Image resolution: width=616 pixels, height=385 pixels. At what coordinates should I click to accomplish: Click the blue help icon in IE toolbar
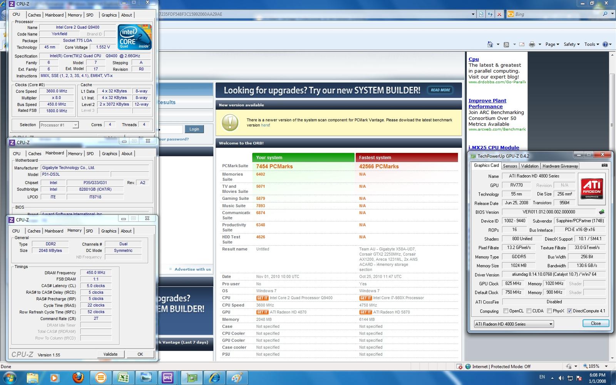click(605, 44)
